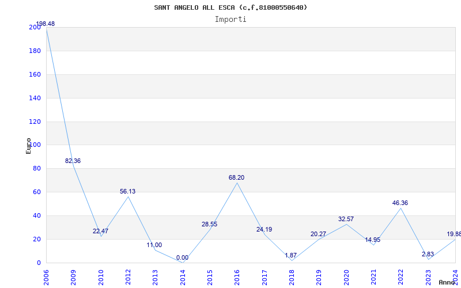The image size is (461, 288).
Task: Click the 0.00 data label
Action: 182,257
